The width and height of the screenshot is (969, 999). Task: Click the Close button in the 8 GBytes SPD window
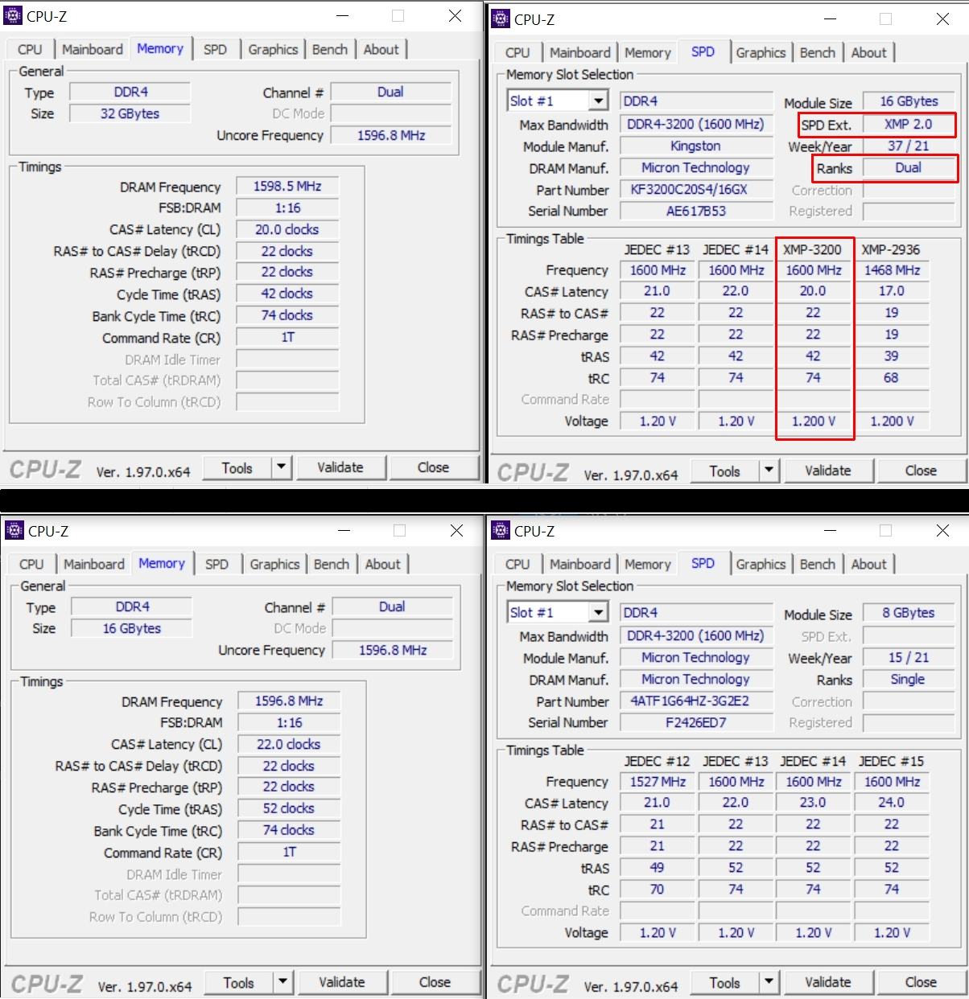pos(921,982)
